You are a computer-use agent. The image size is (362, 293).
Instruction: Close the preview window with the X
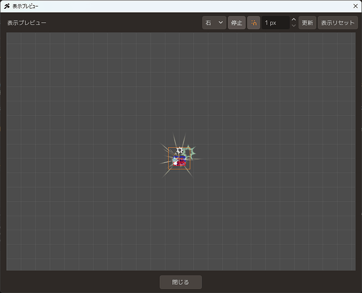356,6
